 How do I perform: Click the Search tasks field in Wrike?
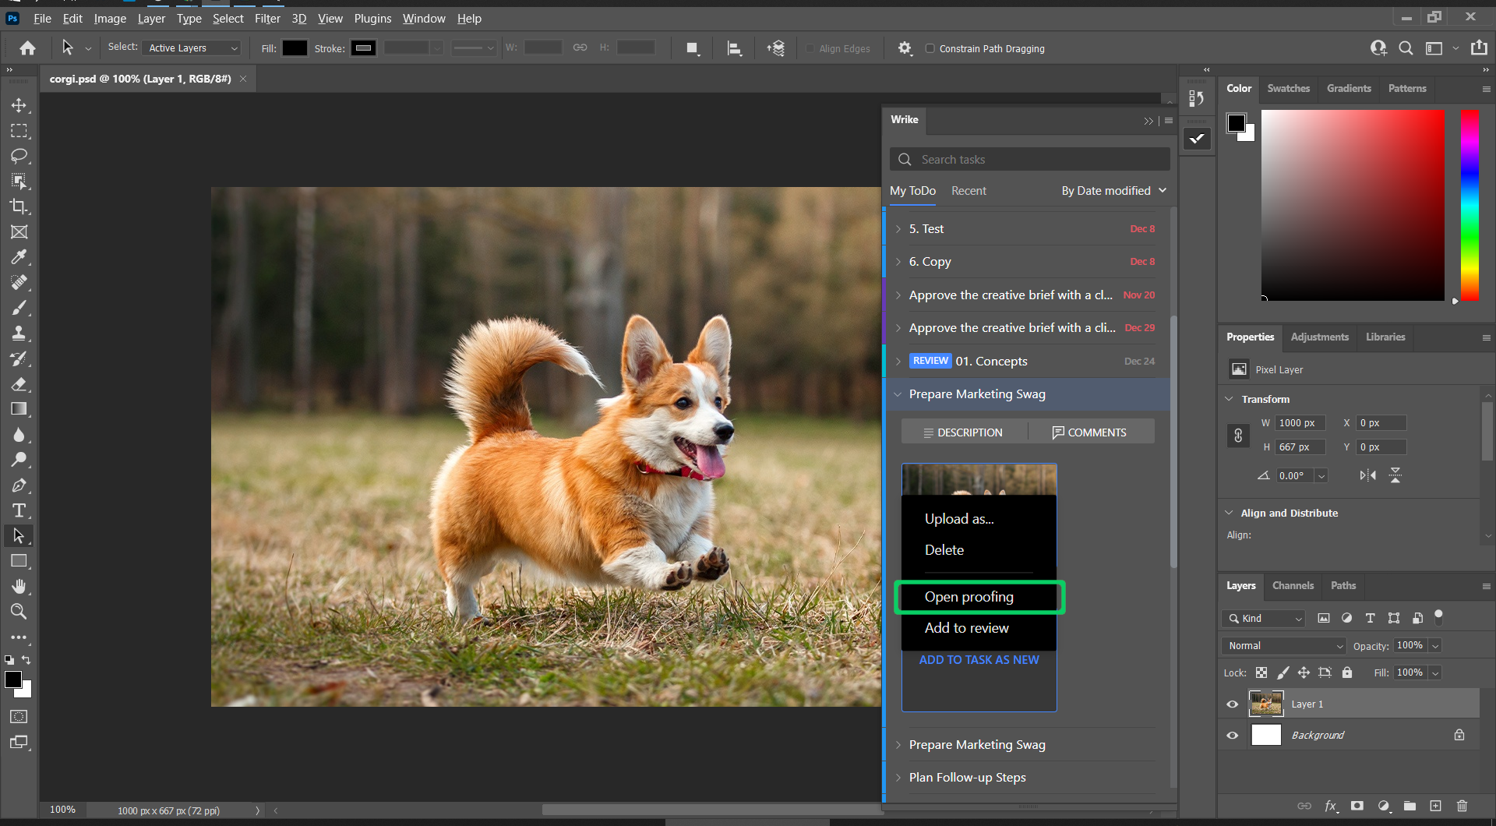pos(1028,159)
